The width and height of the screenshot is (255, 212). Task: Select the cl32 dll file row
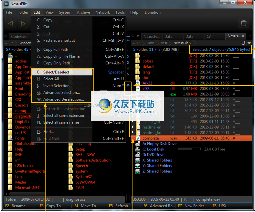click(x=191, y=89)
